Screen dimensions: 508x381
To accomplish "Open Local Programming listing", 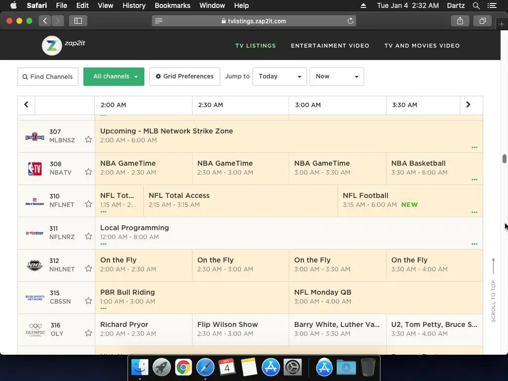I will click(289, 233).
